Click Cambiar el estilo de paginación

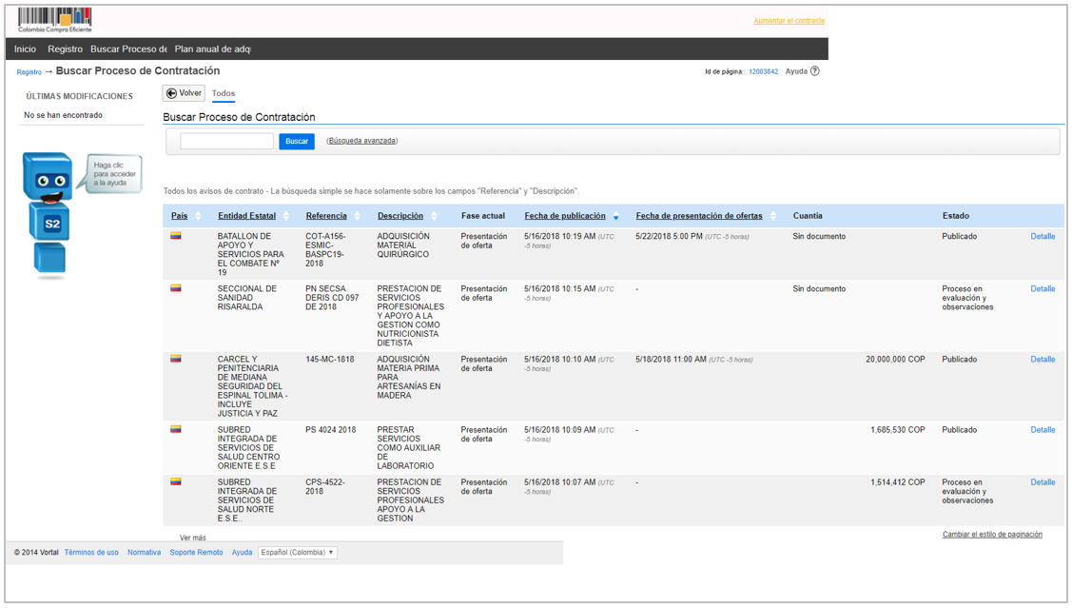pyautogui.click(x=992, y=535)
